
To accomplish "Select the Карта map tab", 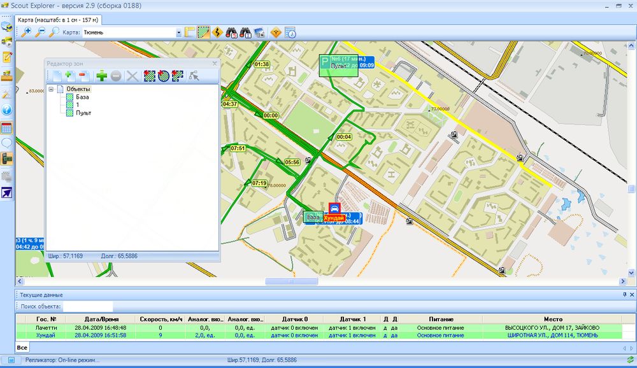I will pos(58,20).
